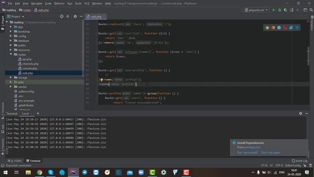
Task: Open the Database tool window on right edge
Action: [x=312, y=23]
